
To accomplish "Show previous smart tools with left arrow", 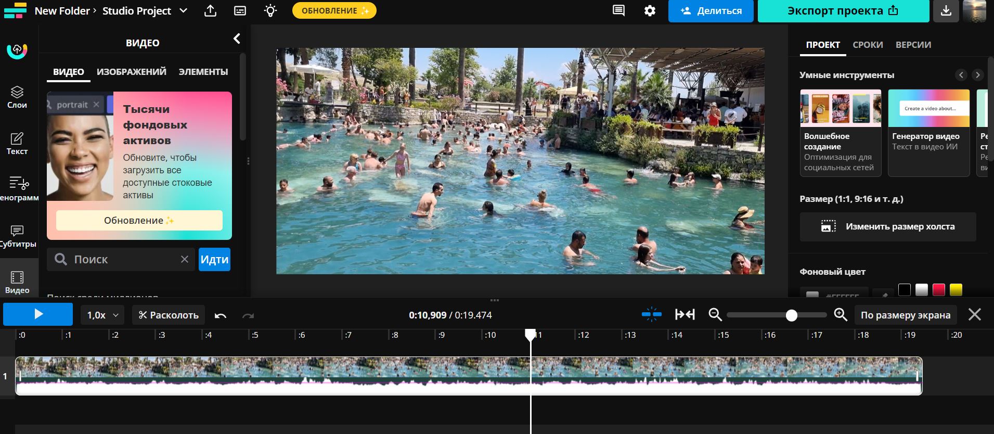I will (961, 75).
